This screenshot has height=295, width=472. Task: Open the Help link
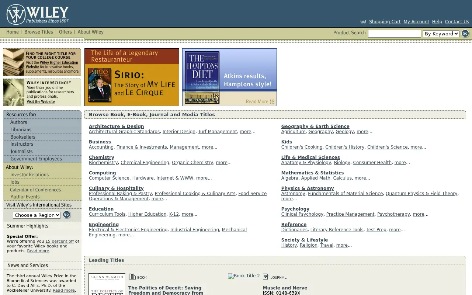[x=437, y=22]
